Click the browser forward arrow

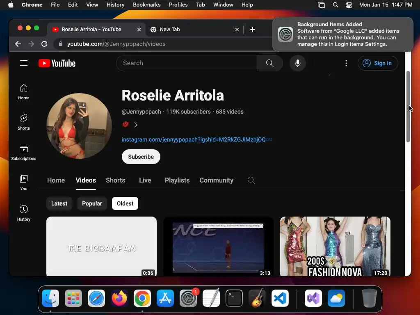(31, 44)
